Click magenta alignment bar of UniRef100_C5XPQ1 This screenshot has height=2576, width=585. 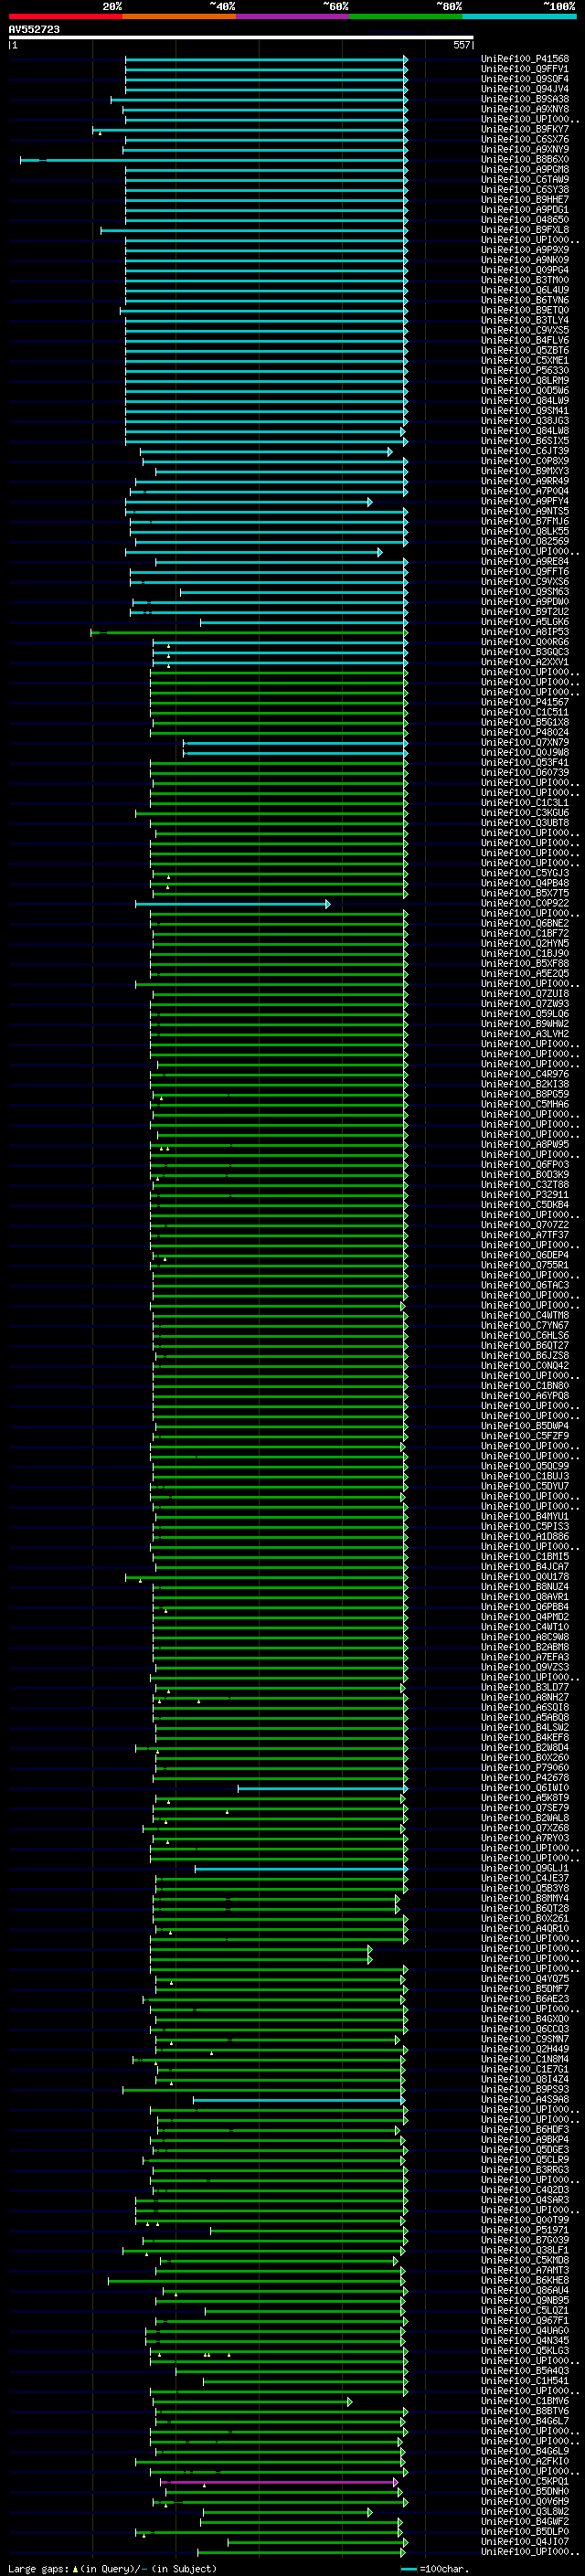point(279,2481)
